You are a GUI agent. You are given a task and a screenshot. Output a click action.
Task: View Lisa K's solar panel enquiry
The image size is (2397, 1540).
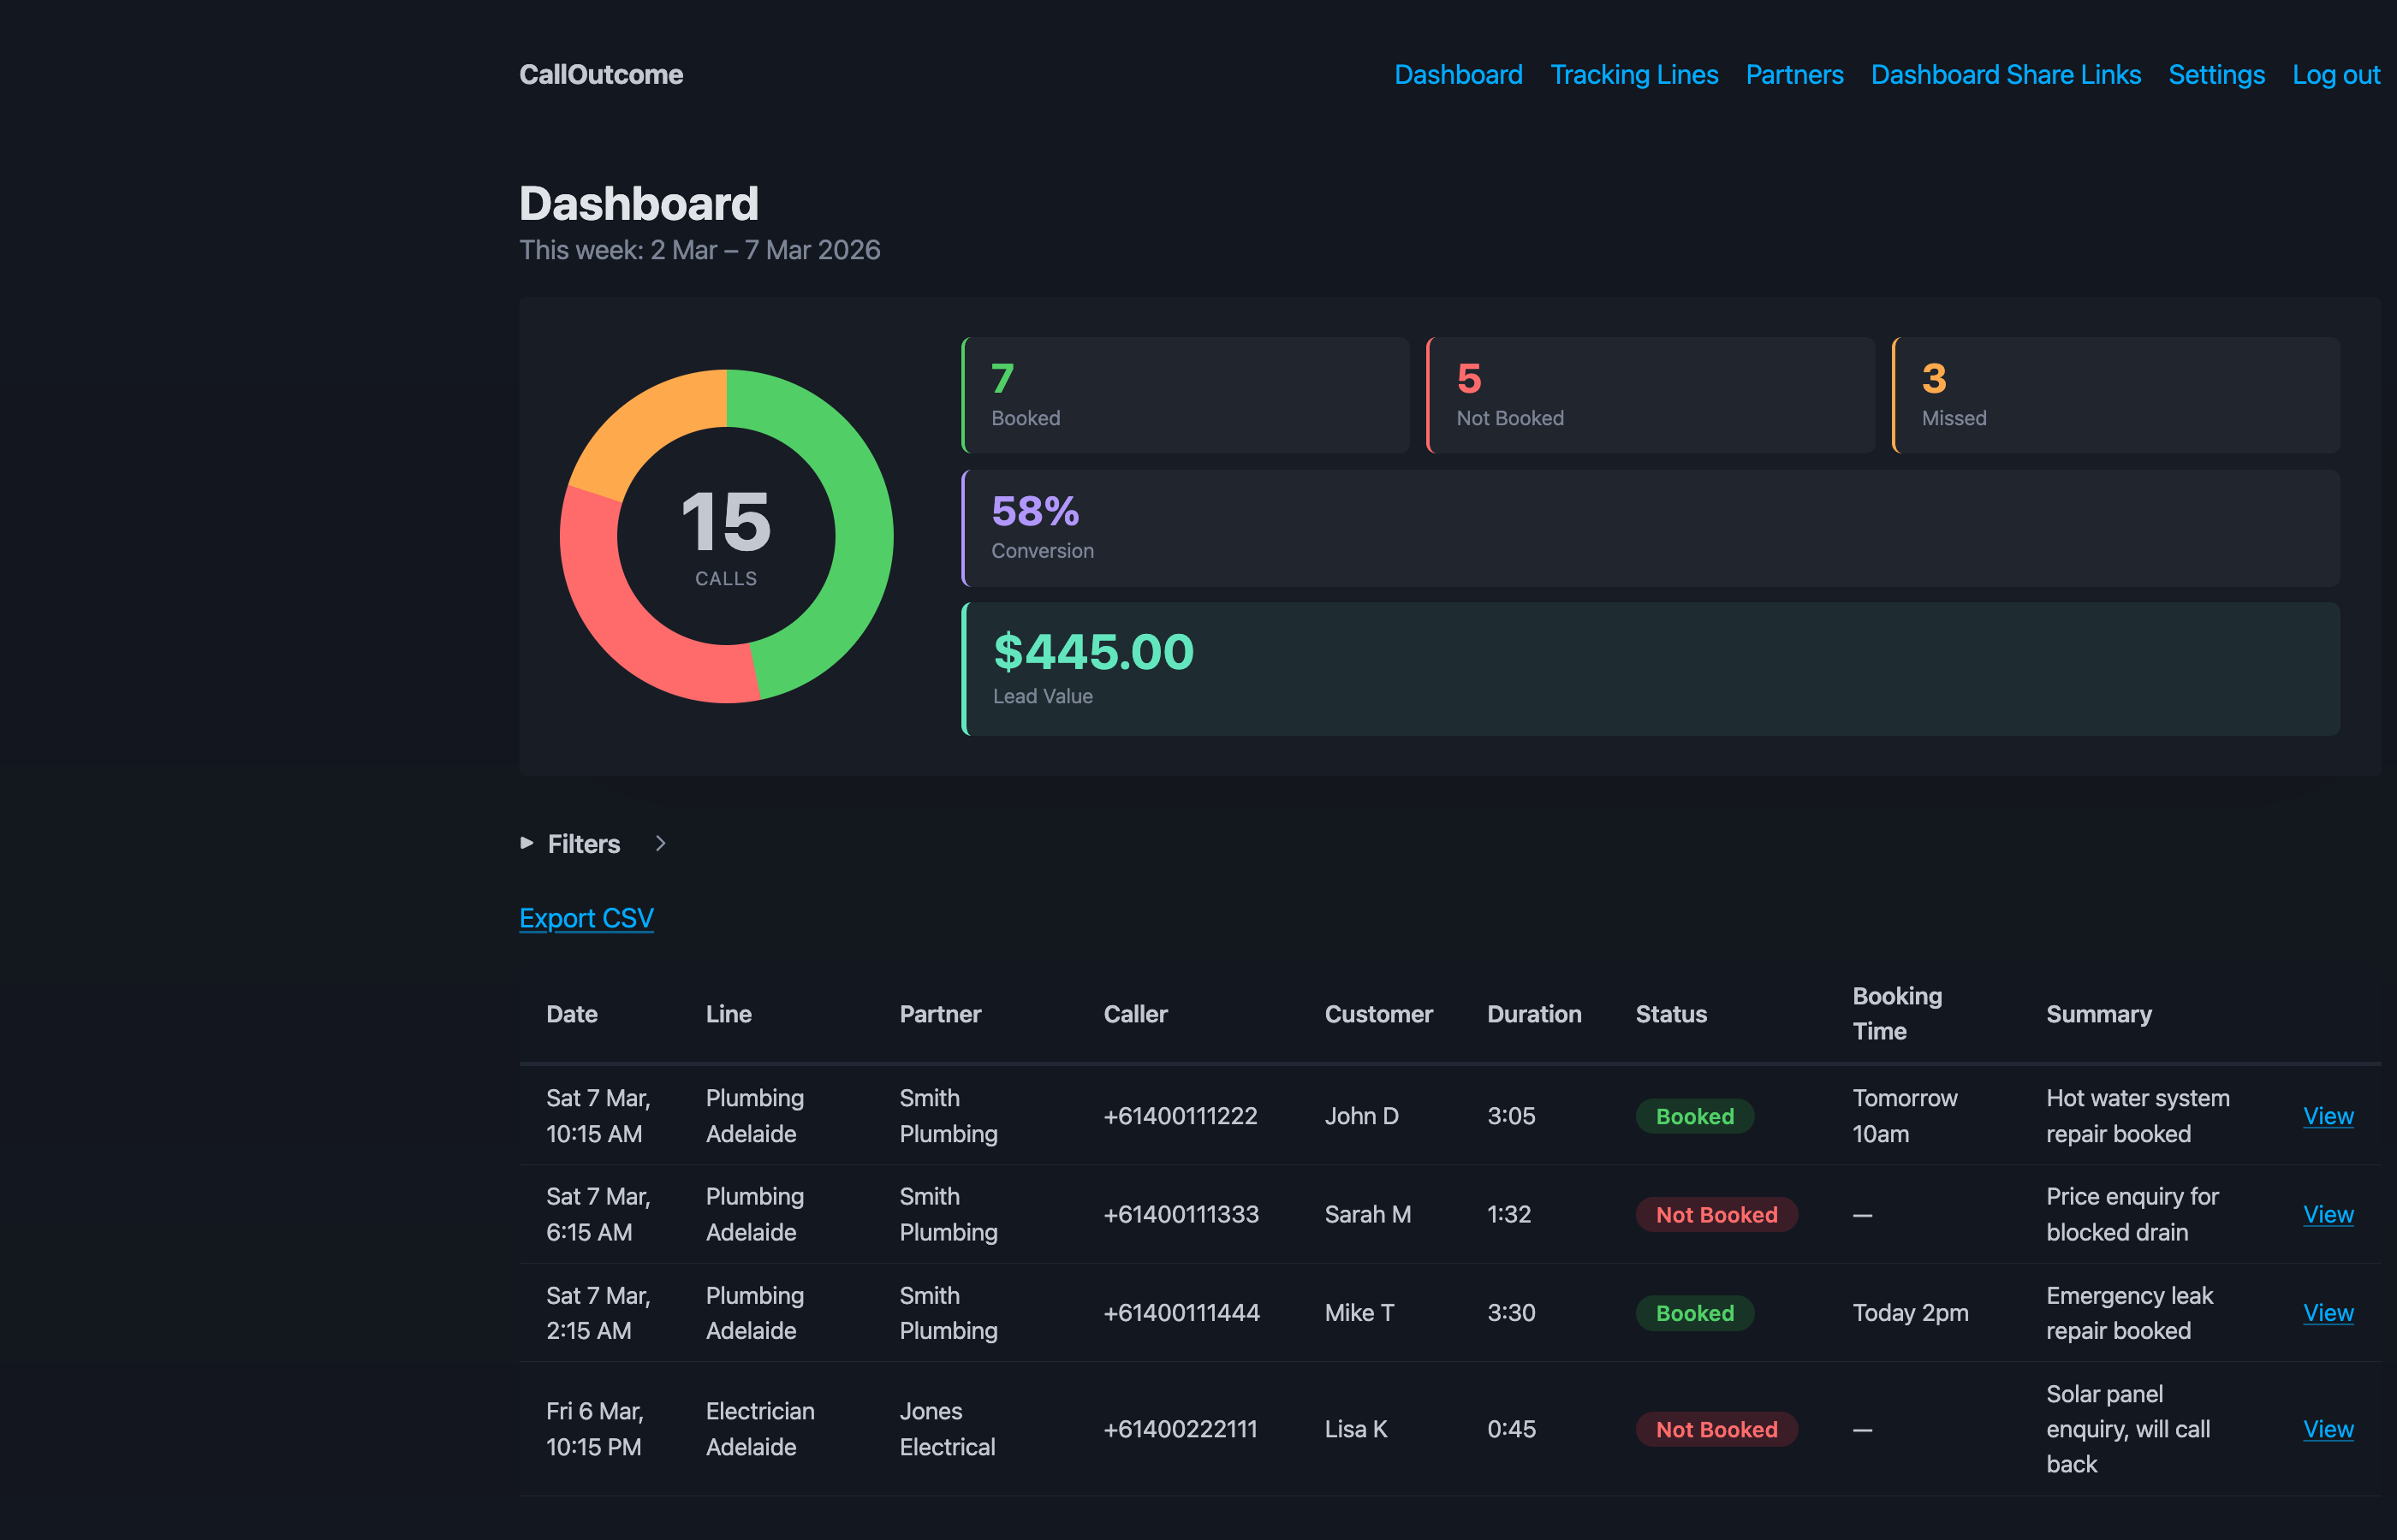(2328, 1428)
